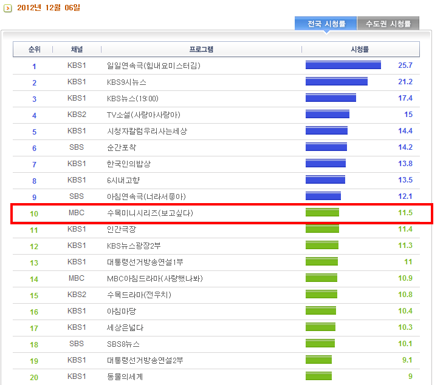Click the MBC channel cell in rank 10
Viewport: 443px width, 385px height.
click(x=77, y=213)
